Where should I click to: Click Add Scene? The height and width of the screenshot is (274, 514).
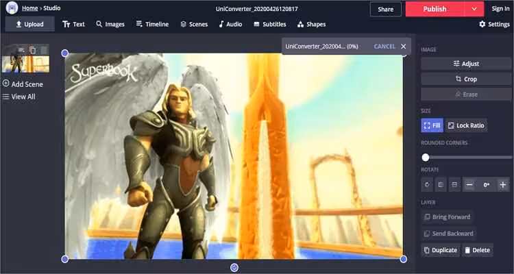23,84
